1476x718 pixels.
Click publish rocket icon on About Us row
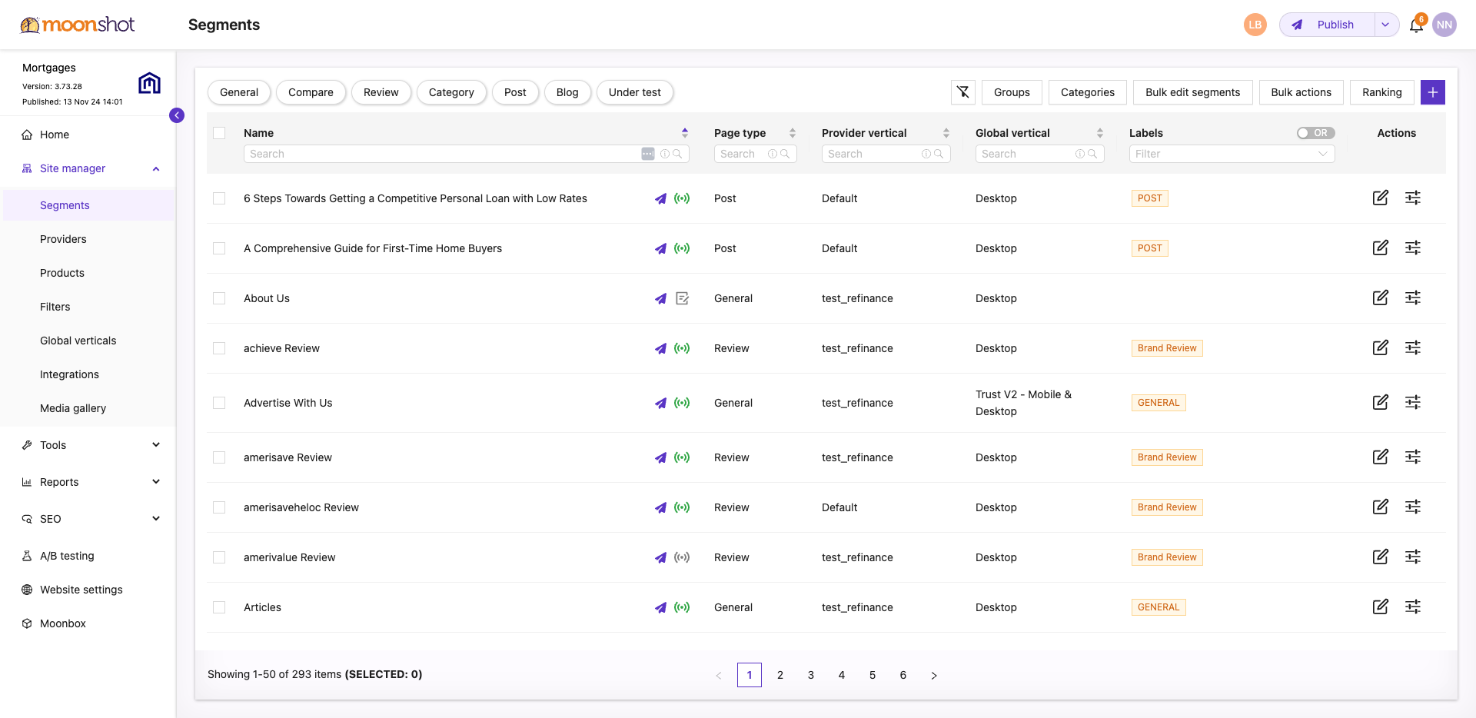(660, 298)
